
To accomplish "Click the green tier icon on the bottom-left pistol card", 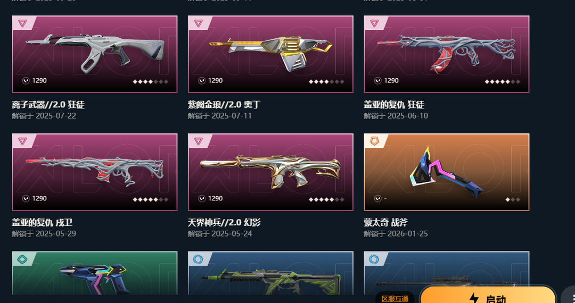I will (22, 259).
